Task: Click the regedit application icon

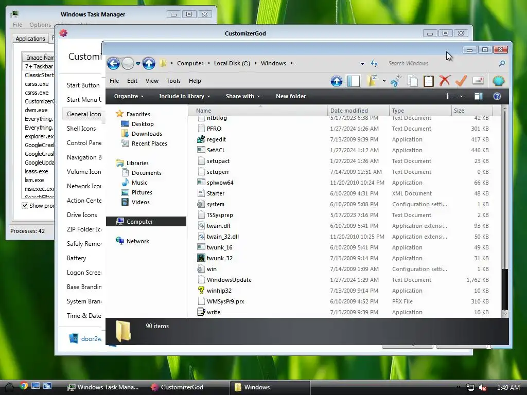Action: pos(201,139)
